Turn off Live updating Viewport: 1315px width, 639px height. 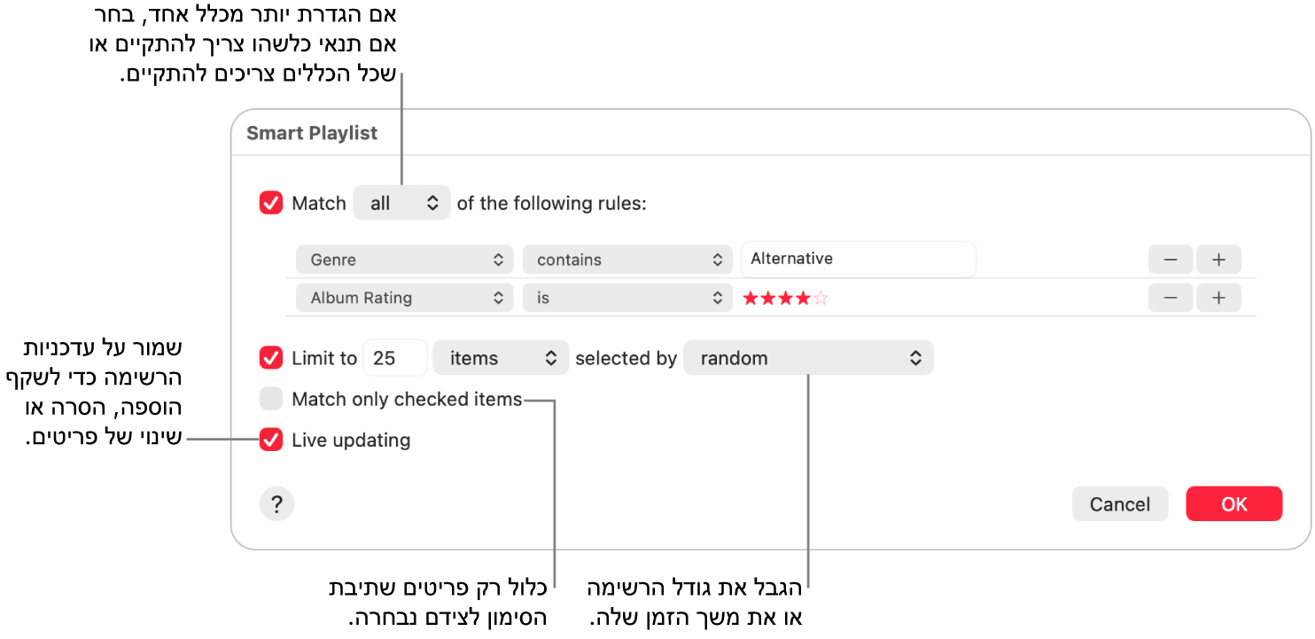(x=271, y=440)
